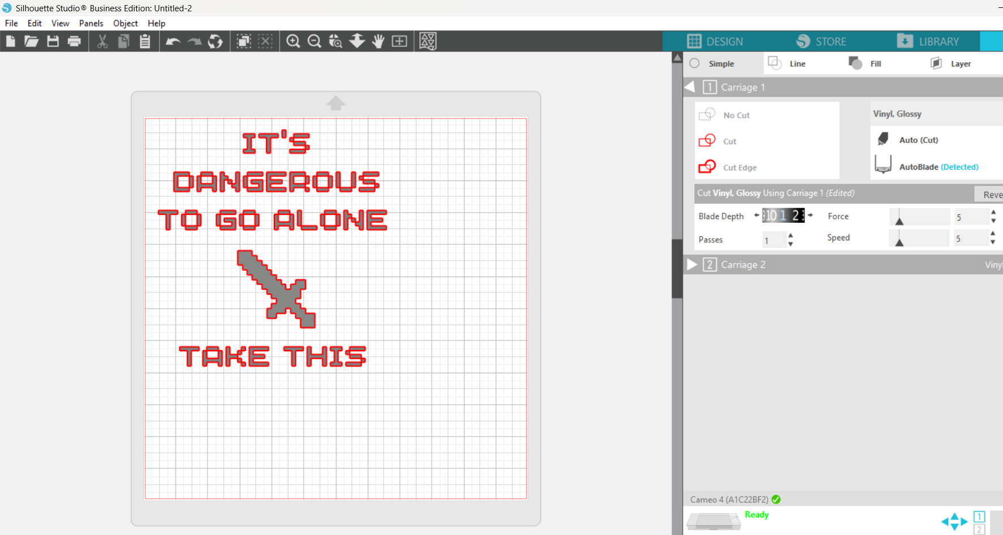Click the Cameo machine thumbnail
Viewport: 1003px width, 535px height.
pos(714,521)
